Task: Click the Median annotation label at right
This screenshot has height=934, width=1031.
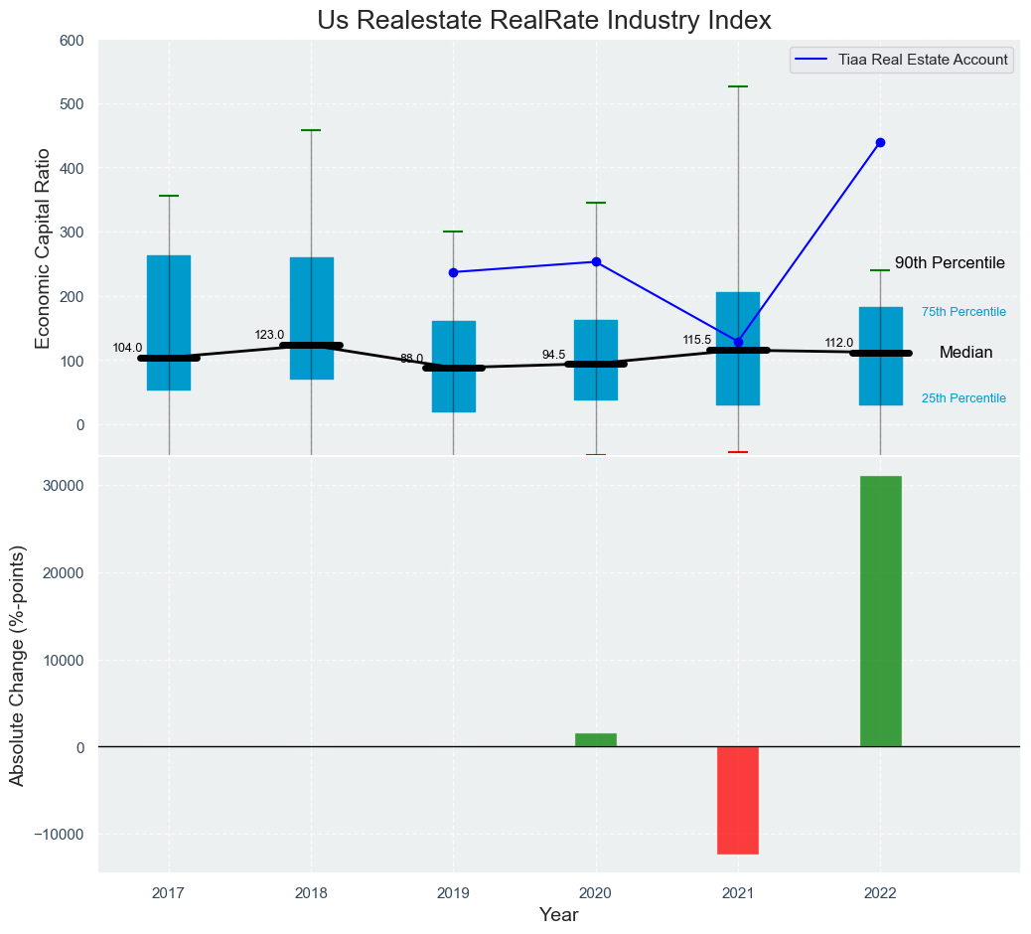Action: [965, 353]
